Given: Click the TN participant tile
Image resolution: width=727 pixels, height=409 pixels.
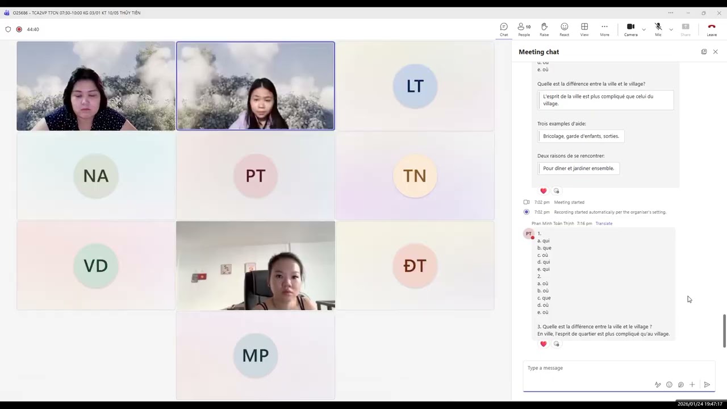Looking at the screenshot, I should (415, 176).
